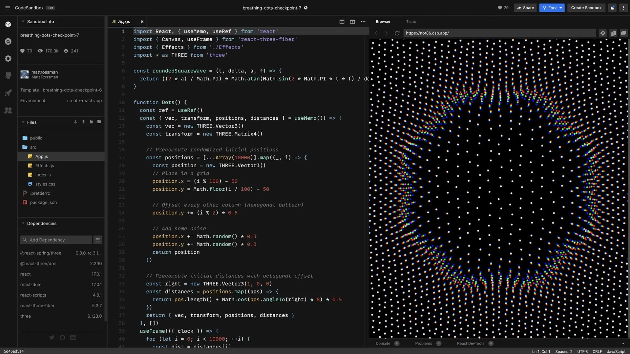This screenshot has height=354, width=630.
Task: Click the new file icon in Files
Action: [x=91, y=122]
